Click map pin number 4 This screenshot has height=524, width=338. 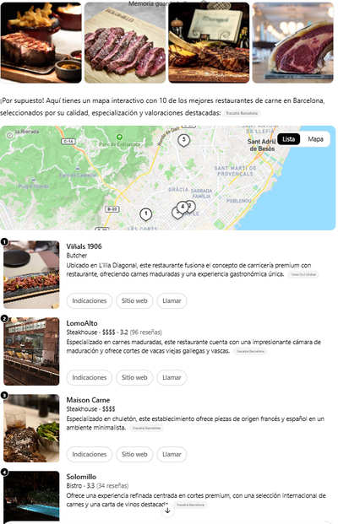pyautogui.click(x=183, y=207)
